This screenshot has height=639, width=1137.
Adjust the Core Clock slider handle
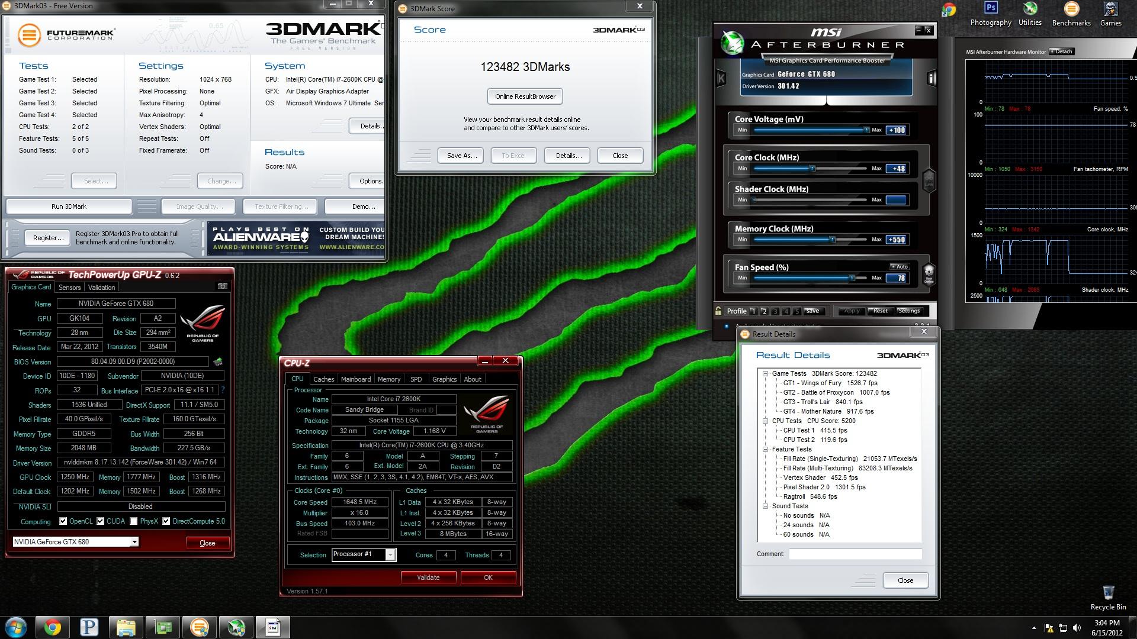pyautogui.click(x=812, y=169)
